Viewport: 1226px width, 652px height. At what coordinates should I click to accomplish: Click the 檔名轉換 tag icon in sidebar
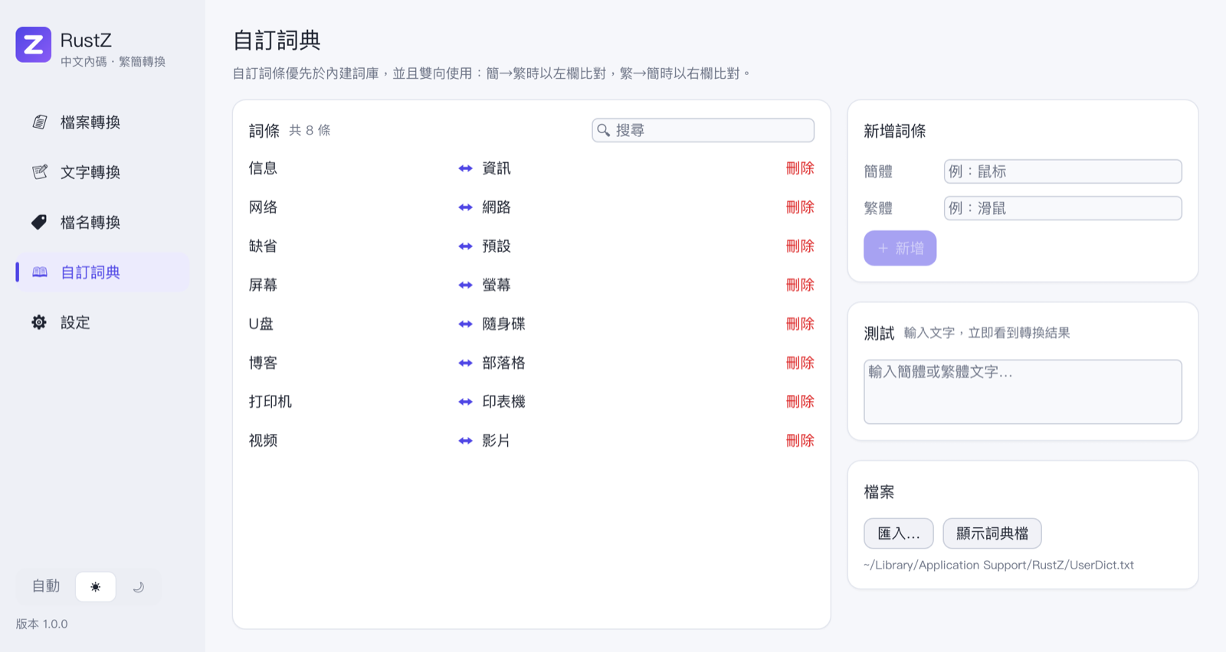pyautogui.click(x=40, y=222)
